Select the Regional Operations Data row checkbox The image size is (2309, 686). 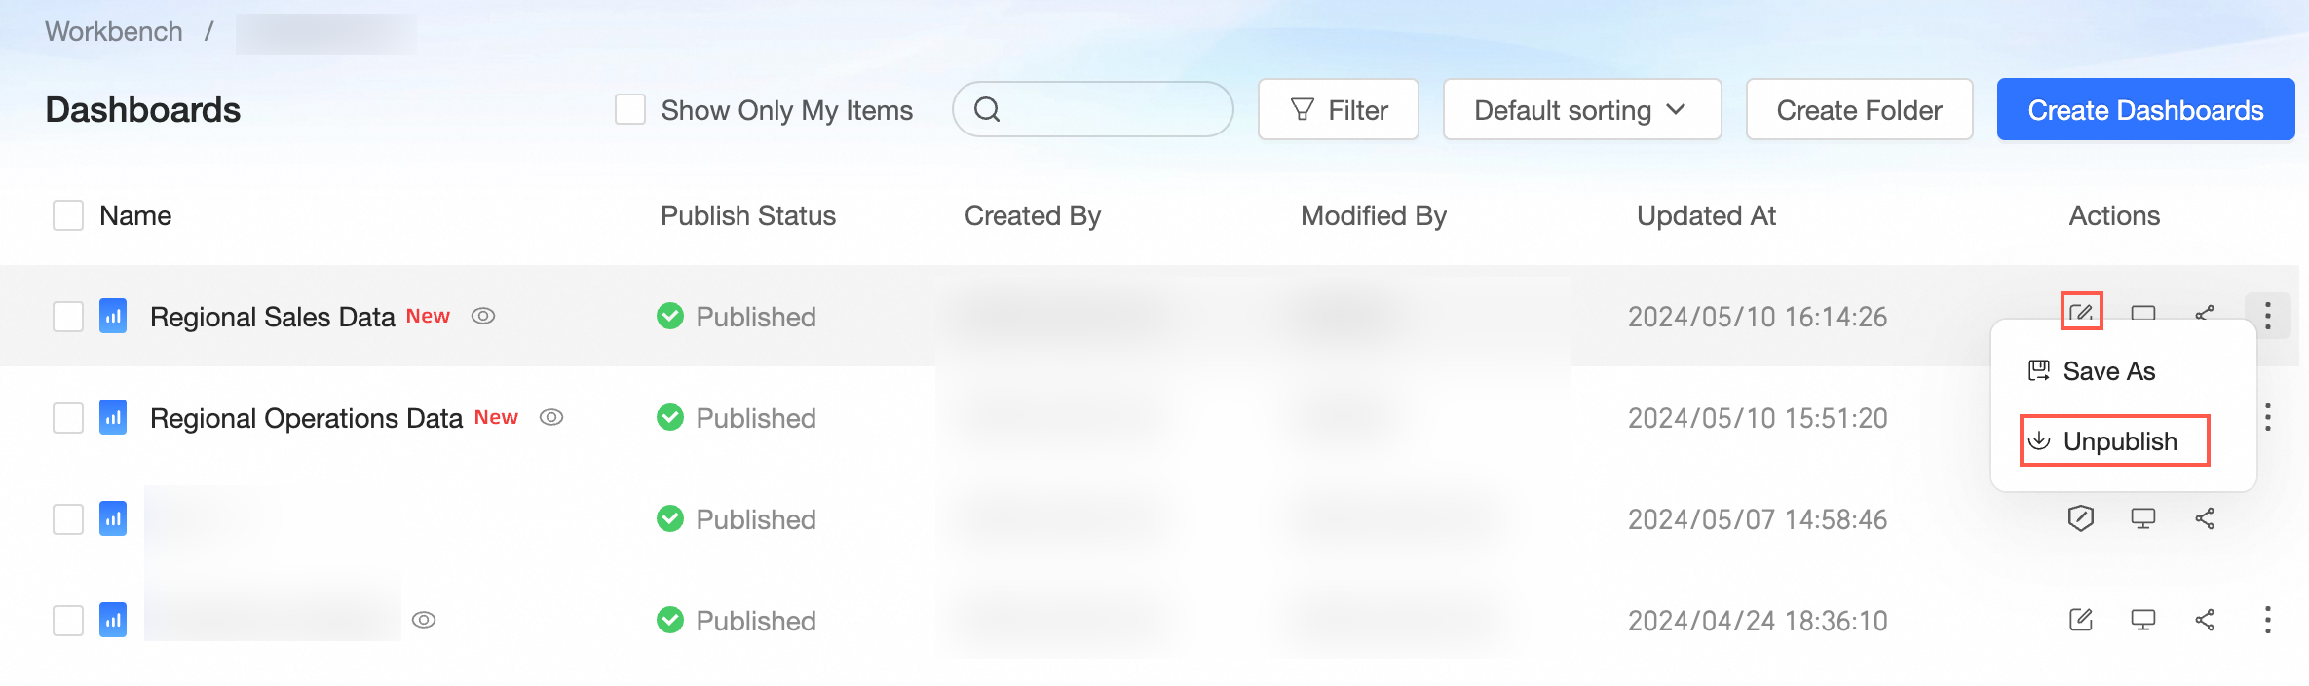click(68, 418)
